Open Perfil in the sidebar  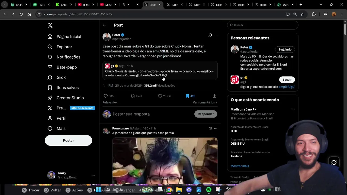(57, 118)
